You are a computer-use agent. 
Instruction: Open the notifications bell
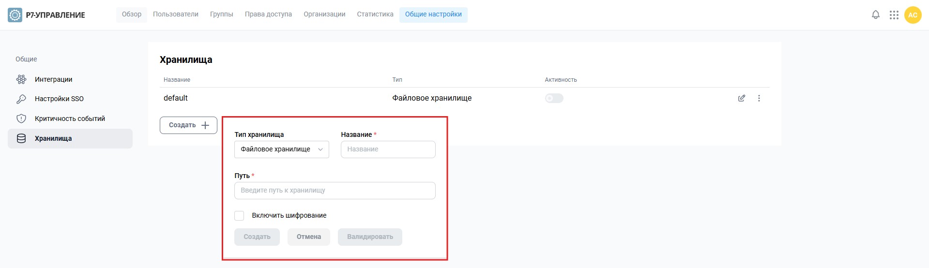click(x=875, y=15)
